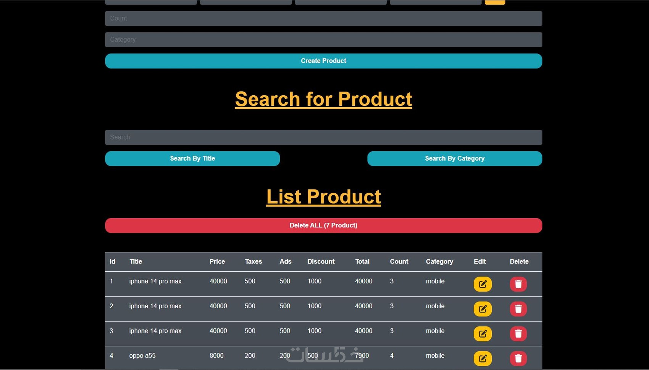Click Search By Category
649x370 pixels.
tap(455, 158)
